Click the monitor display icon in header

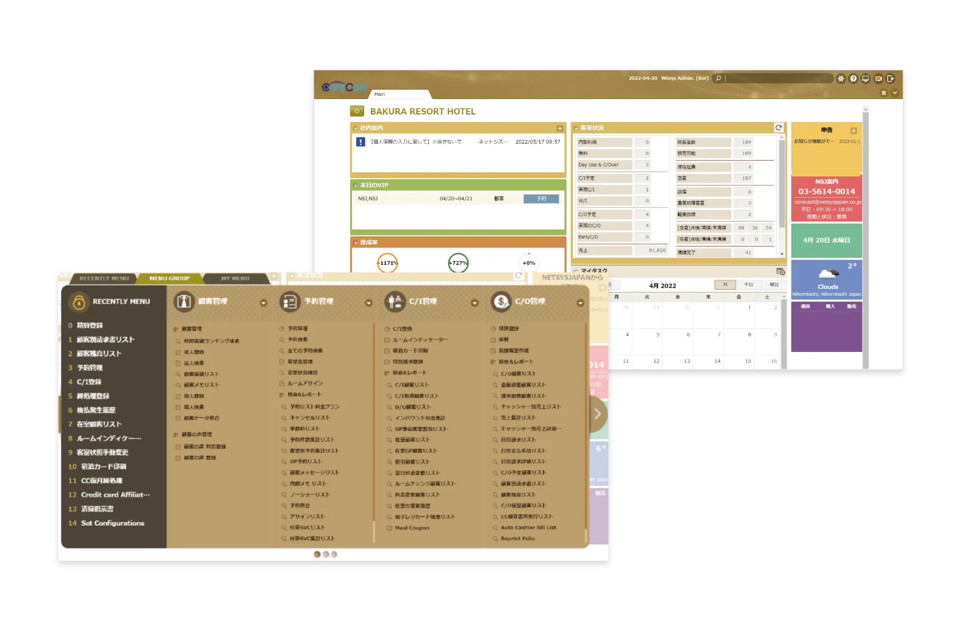pyautogui.click(x=865, y=78)
